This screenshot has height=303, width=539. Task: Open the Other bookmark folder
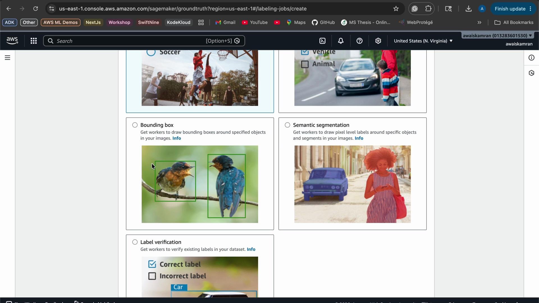click(x=29, y=22)
